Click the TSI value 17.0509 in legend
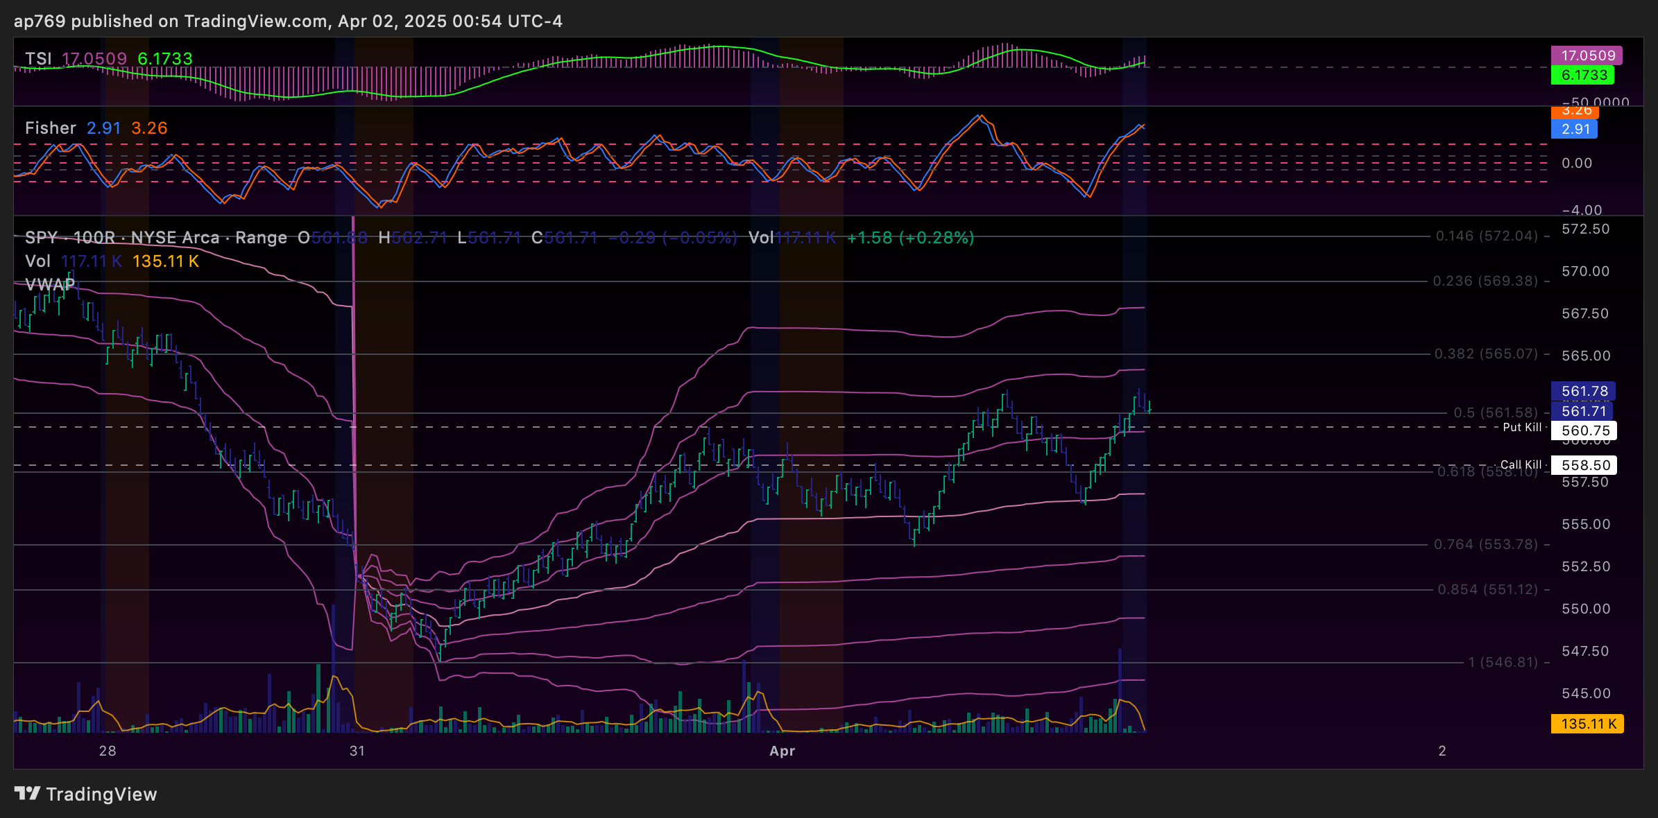This screenshot has width=1658, height=818. pyautogui.click(x=94, y=59)
